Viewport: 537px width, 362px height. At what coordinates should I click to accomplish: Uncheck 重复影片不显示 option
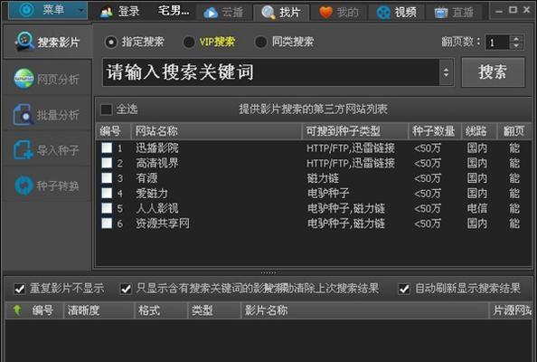pos(20,289)
